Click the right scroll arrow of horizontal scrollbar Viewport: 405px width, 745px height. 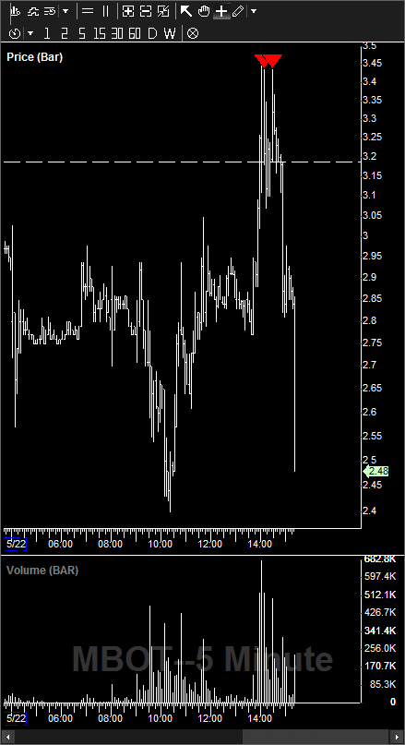(x=398, y=737)
